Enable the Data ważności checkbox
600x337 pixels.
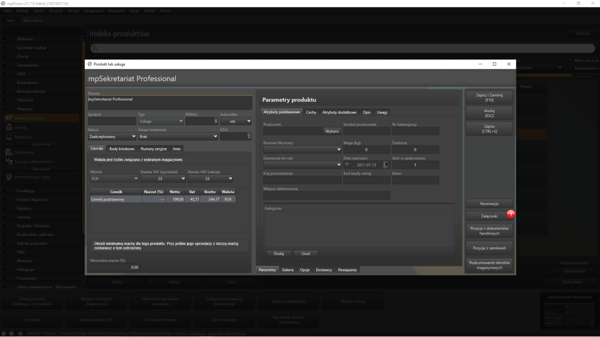347,165
